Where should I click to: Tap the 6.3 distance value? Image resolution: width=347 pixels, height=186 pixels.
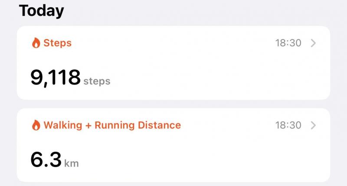46,160
